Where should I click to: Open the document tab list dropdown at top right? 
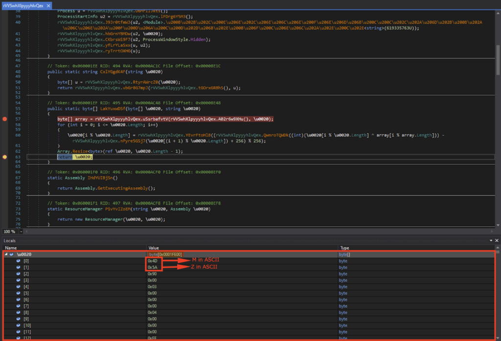coord(497,6)
